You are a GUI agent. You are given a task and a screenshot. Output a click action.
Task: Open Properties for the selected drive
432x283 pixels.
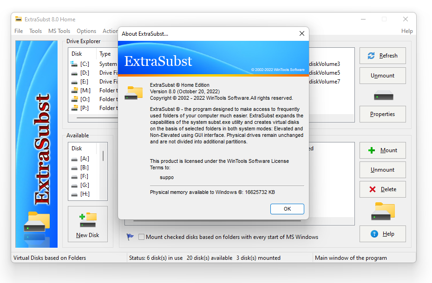click(x=382, y=114)
